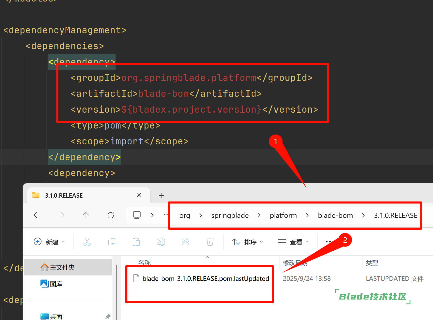433x320 pixels.
Task: Open the more options ellipsis menu
Action: click(330, 242)
